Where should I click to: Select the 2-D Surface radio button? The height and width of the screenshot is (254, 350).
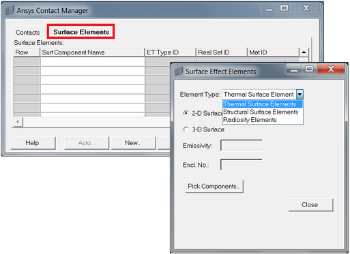186,113
